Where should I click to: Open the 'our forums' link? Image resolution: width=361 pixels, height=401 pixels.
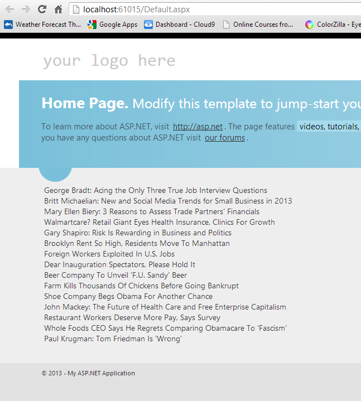(225, 138)
